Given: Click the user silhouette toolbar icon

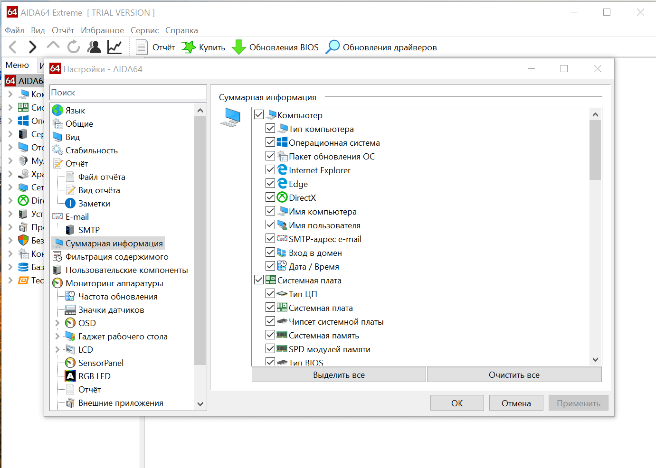Looking at the screenshot, I should (94, 47).
